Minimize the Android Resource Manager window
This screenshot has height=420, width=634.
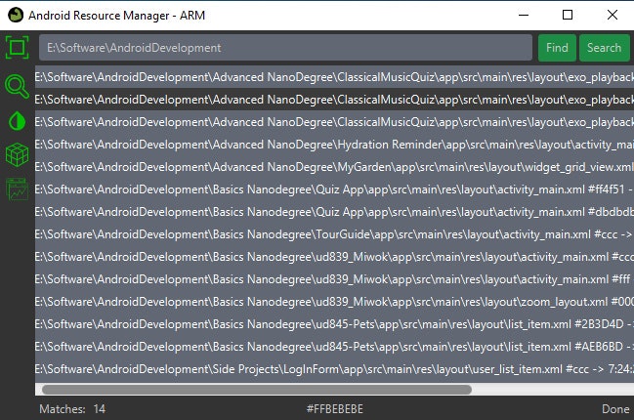click(x=524, y=15)
